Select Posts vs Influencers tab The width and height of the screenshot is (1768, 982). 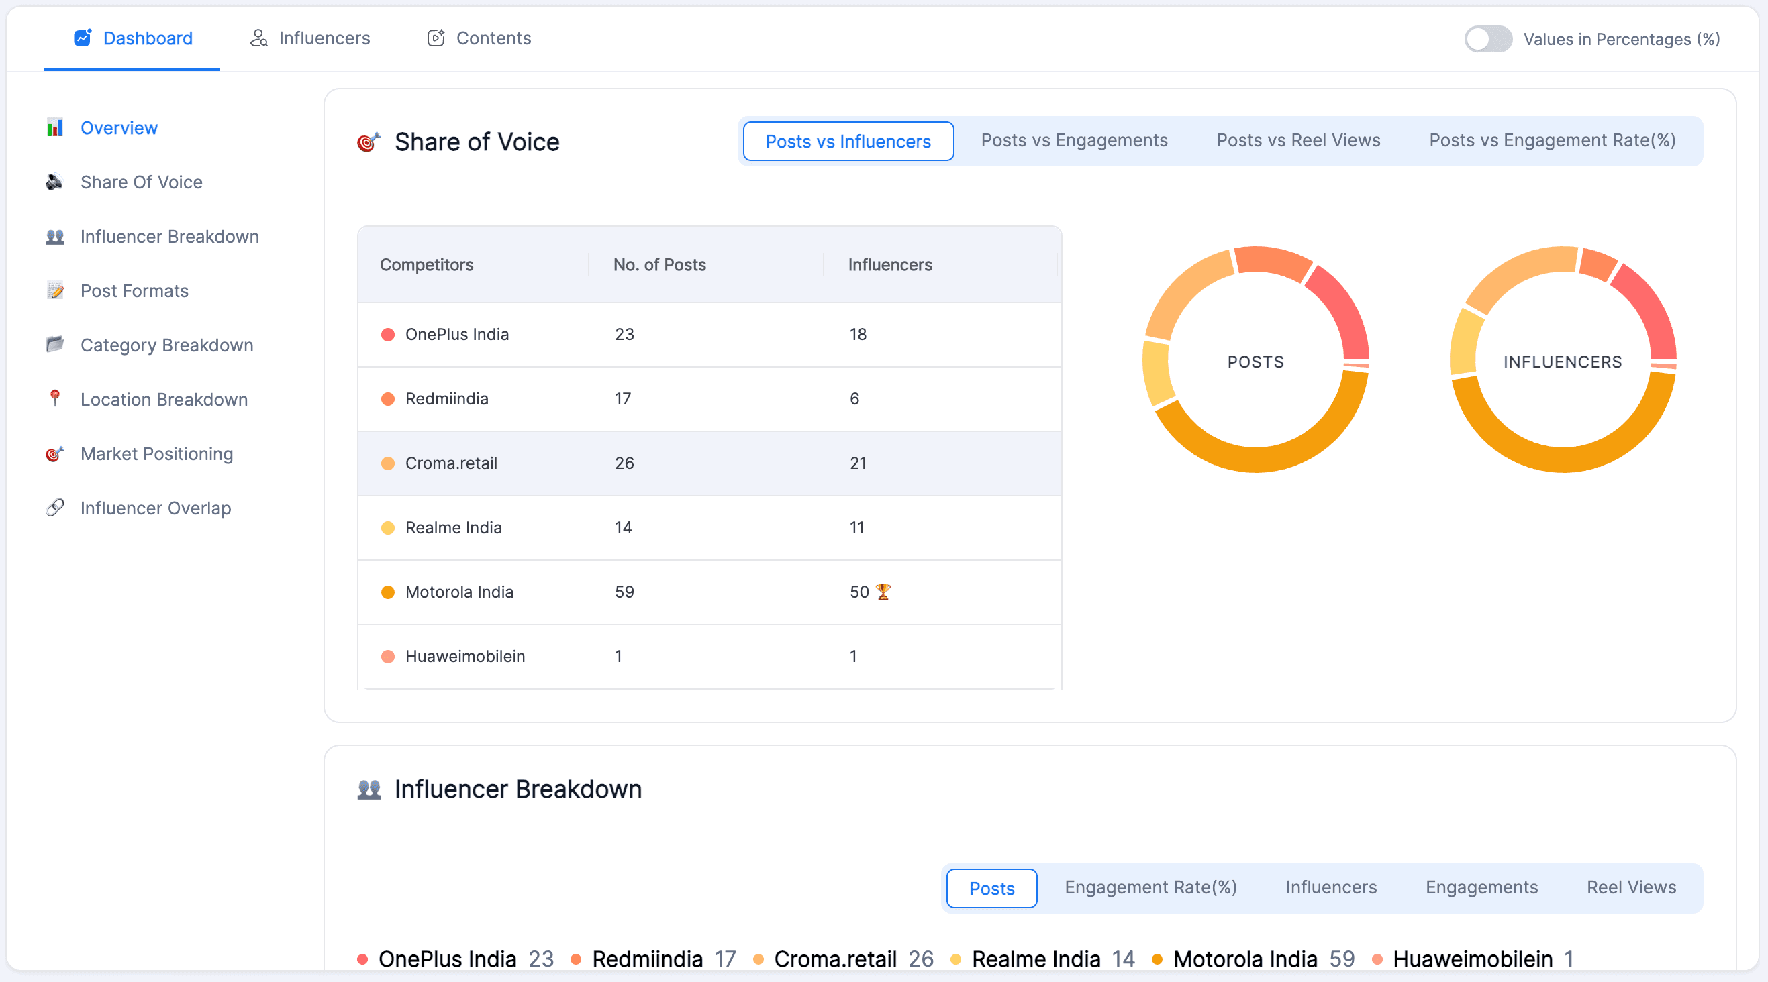pos(848,142)
